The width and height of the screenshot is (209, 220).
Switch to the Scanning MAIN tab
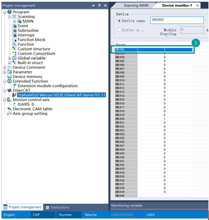click(136, 6)
